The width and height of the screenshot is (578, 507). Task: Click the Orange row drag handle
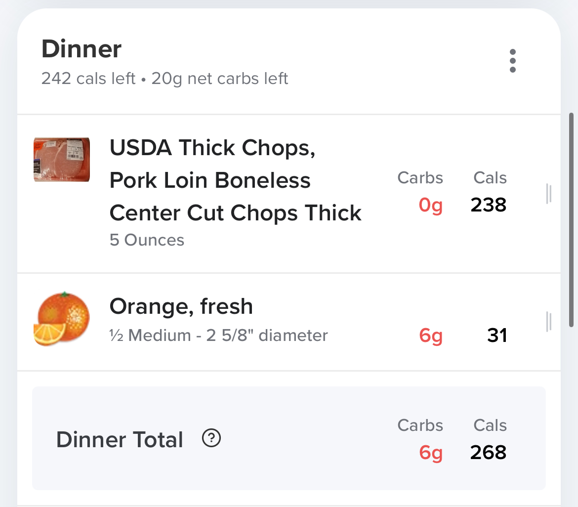[x=548, y=322]
